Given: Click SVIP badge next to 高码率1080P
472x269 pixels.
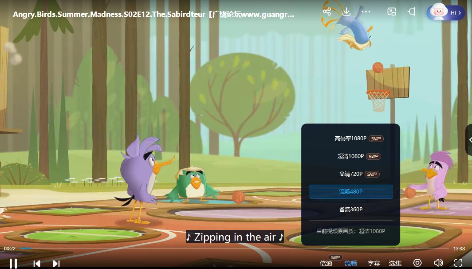Looking at the screenshot, I should point(376,139).
